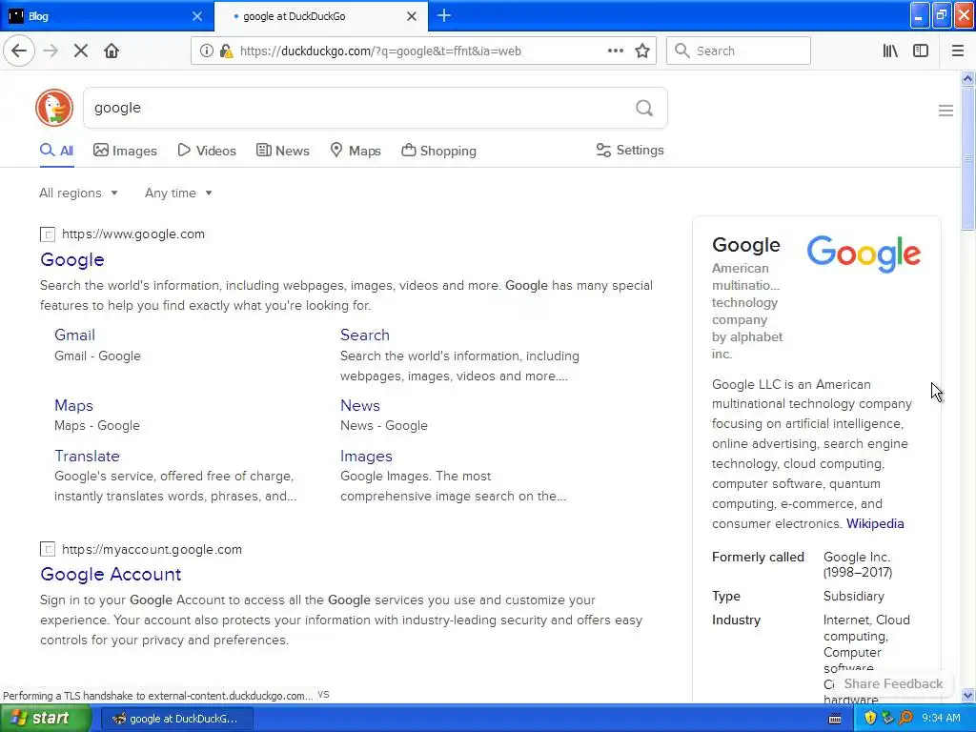
Task: Select the All results tab
Action: click(56, 150)
